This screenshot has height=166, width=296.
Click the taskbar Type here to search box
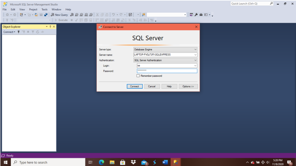48,162
